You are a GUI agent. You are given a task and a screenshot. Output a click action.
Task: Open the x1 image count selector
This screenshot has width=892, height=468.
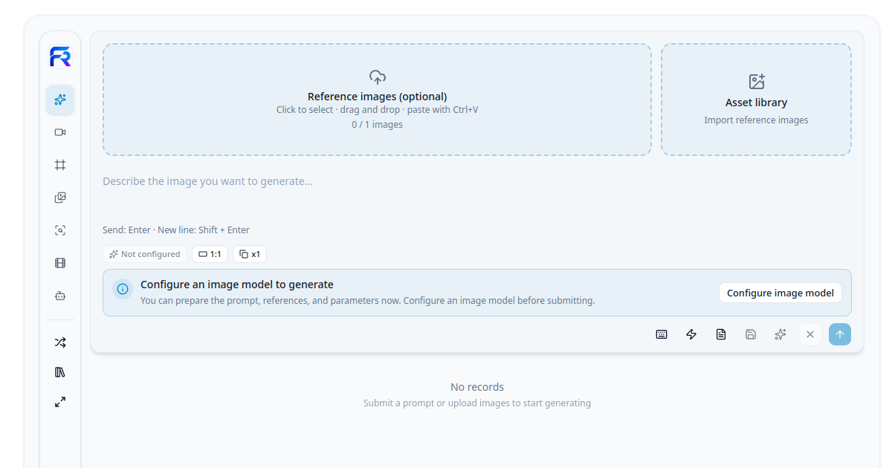250,254
